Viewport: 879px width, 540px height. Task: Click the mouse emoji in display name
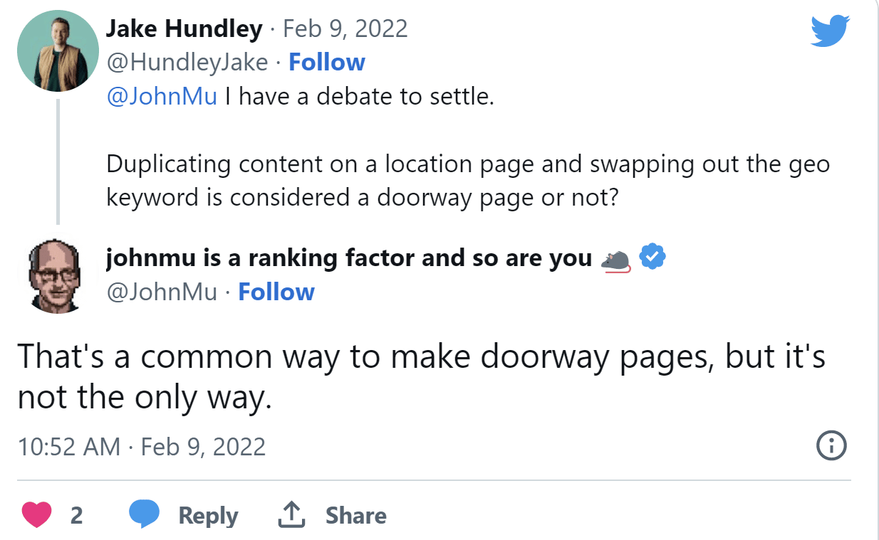click(615, 260)
